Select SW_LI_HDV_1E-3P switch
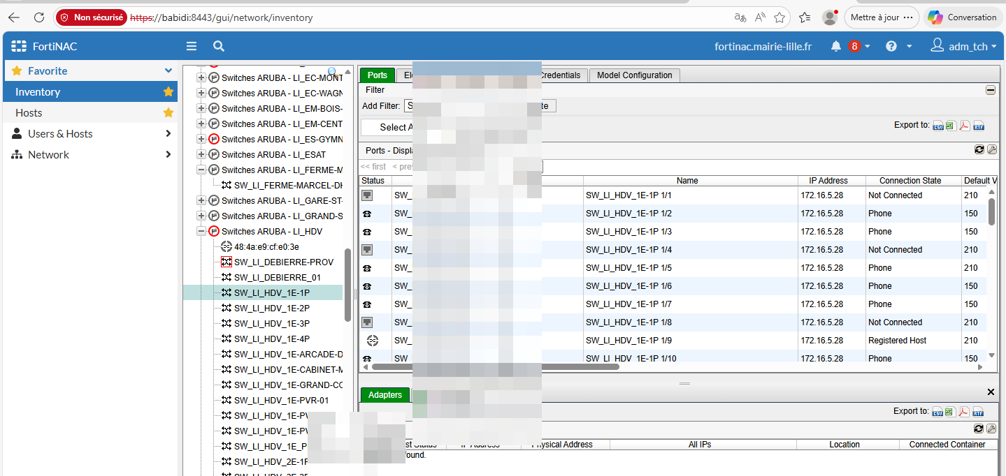 pyautogui.click(x=272, y=323)
